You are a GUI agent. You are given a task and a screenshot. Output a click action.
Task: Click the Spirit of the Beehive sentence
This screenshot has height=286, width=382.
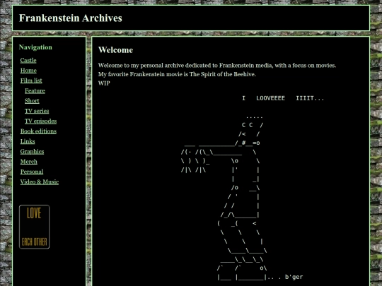(177, 74)
